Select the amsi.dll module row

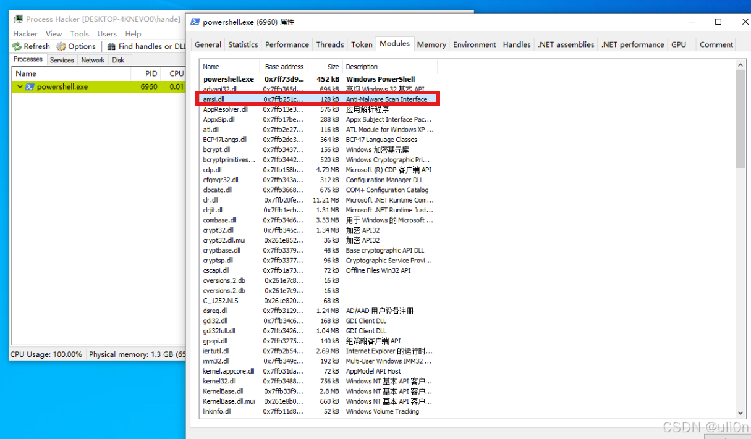pos(318,99)
